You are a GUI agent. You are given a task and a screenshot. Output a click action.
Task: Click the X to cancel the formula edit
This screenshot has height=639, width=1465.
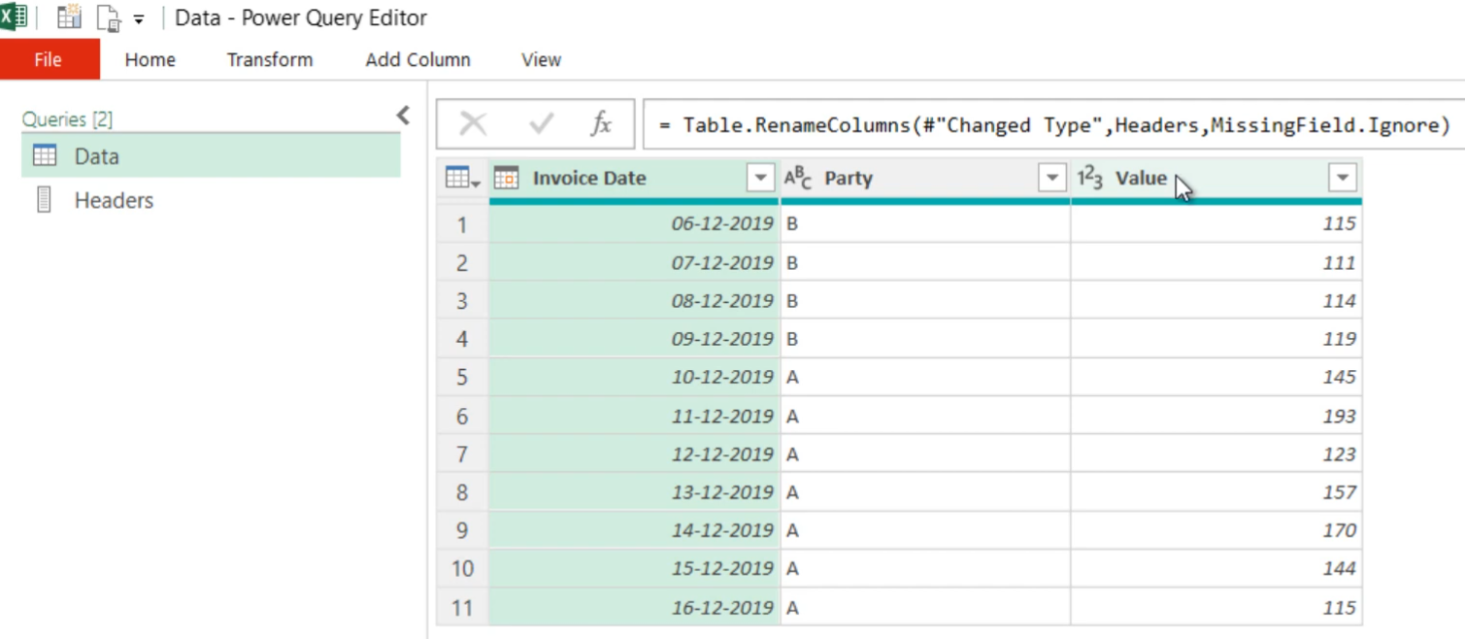coord(473,124)
